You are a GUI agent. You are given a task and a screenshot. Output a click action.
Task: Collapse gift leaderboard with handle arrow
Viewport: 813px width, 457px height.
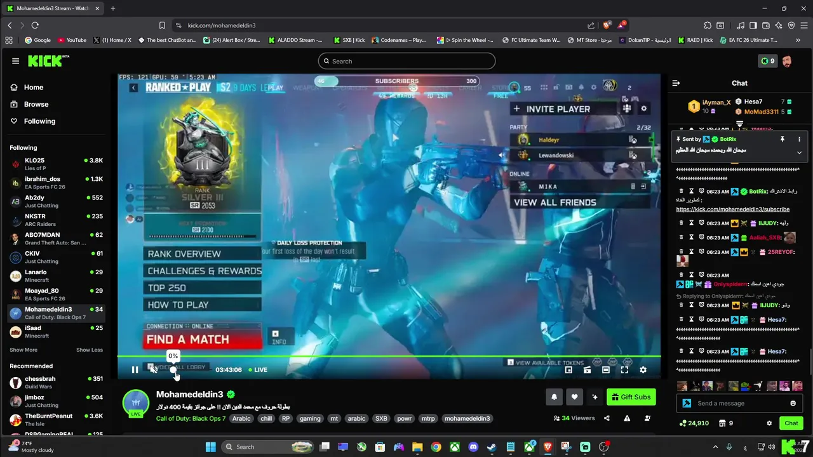[740, 123]
